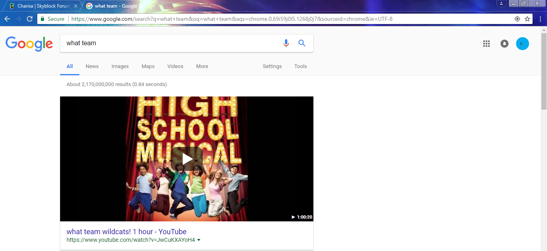Open Google notifications bell
Viewport: 547px width, 251px height.
[505, 44]
